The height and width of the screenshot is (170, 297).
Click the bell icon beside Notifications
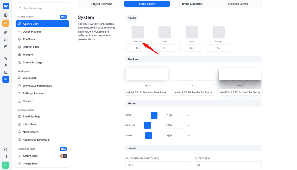click(x=19, y=132)
